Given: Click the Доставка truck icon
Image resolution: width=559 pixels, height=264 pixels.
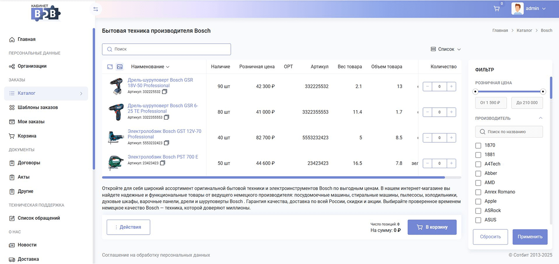Looking at the screenshot, I should pyautogui.click(x=12, y=259).
